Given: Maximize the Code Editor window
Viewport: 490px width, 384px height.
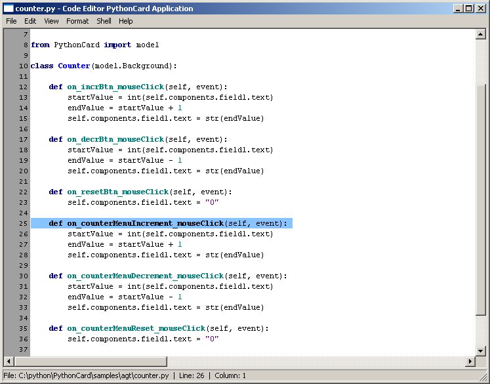Looking at the screenshot, I should tap(469, 9).
